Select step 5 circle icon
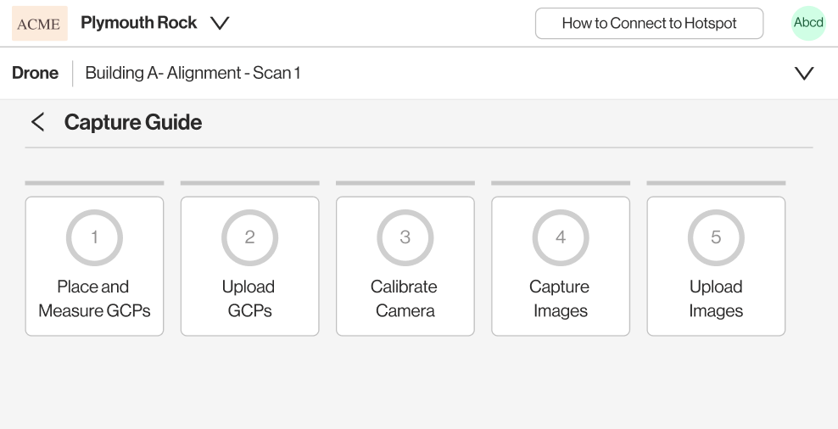The width and height of the screenshot is (838, 429). pos(716,237)
